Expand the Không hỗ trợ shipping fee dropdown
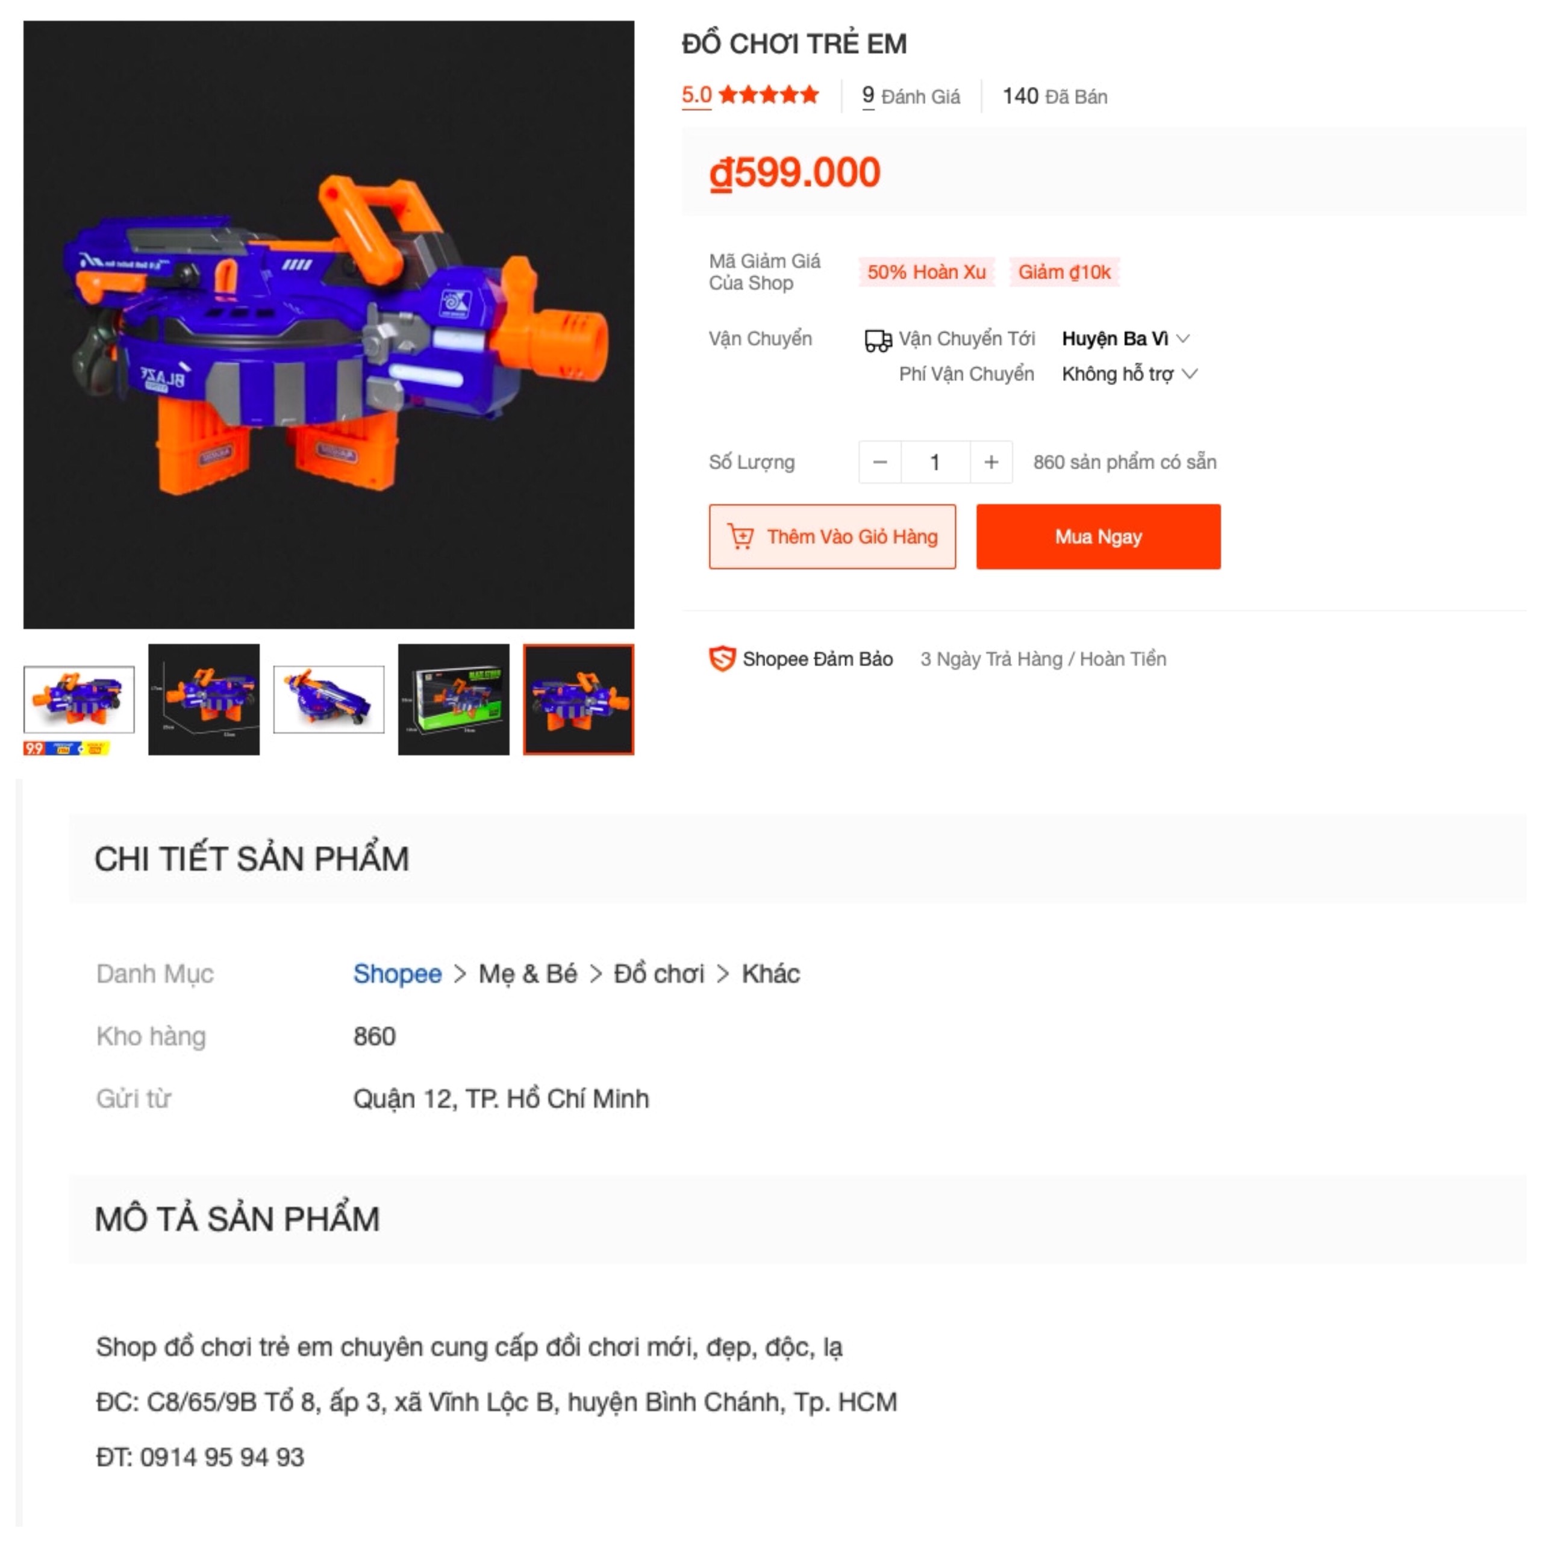This screenshot has width=1542, height=1542. 1129,374
